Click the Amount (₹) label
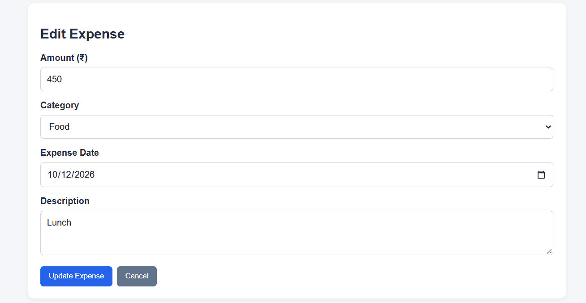Image resolution: width=586 pixels, height=303 pixels. coord(64,58)
